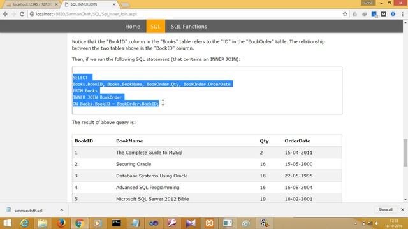This screenshot has height=229, width=408.
Task: Open a new browser tab
Action: (x=125, y=4)
